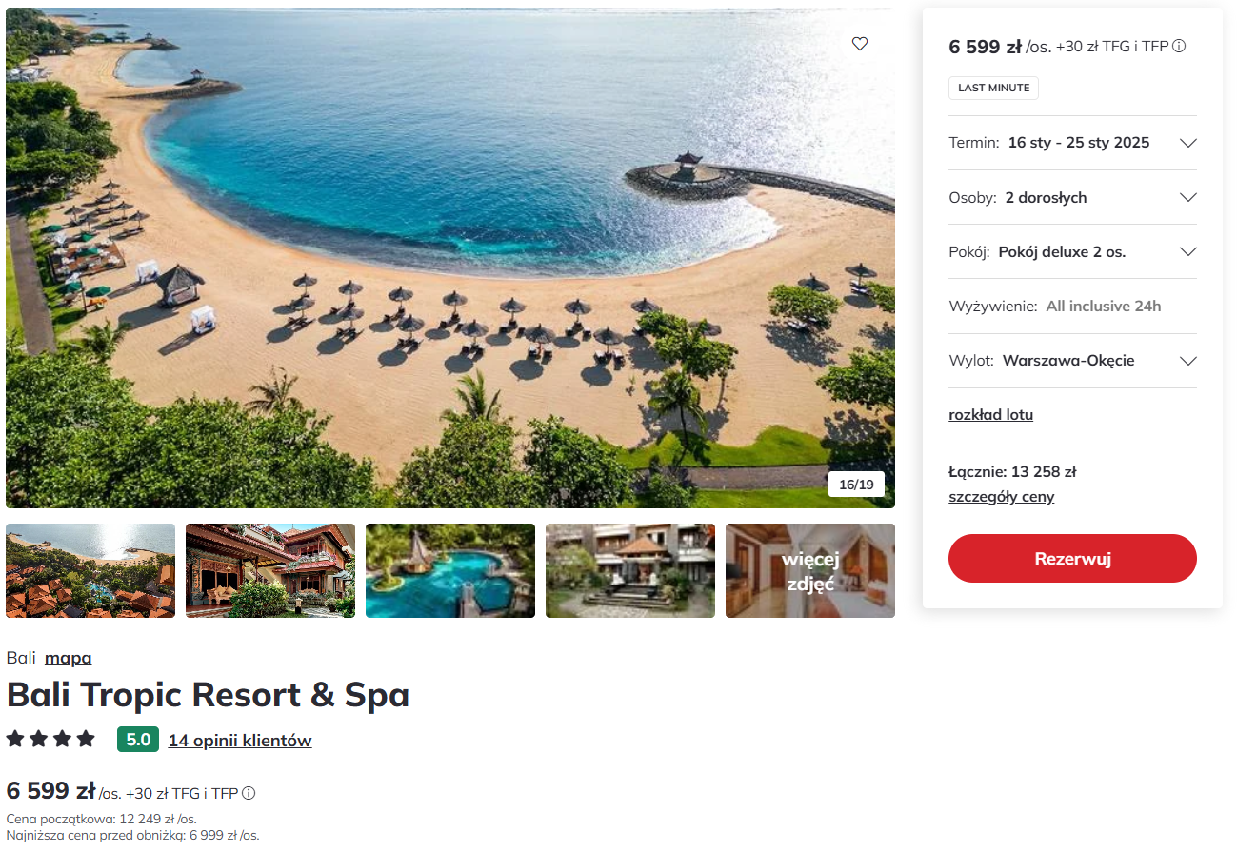Open więcej zdjęć more photos thumbnail
Image resolution: width=1237 pixels, height=852 pixels.
(x=810, y=570)
